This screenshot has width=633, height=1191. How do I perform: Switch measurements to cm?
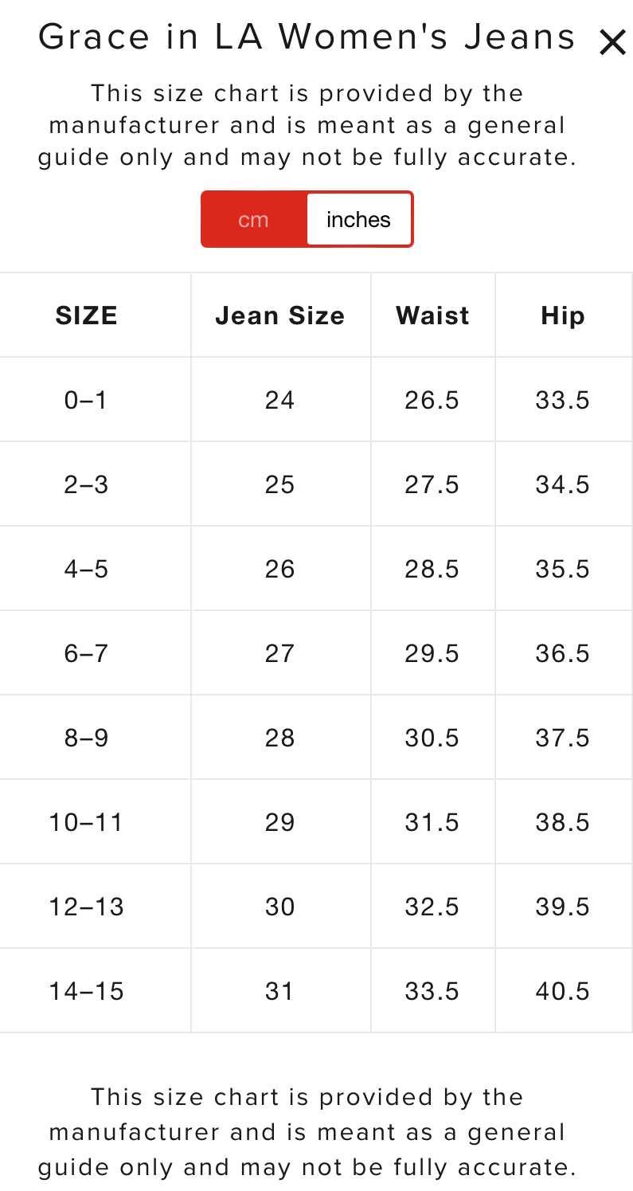click(254, 220)
